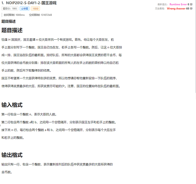Image resolution: width=196 pixels, height=184 pixels.
Task: Click the red Wrong Answer status
Action: (x=176, y=8)
